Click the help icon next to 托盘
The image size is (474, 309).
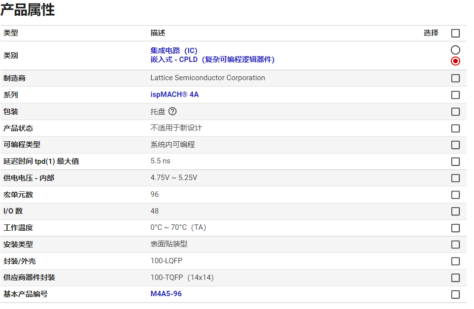pyautogui.click(x=172, y=112)
